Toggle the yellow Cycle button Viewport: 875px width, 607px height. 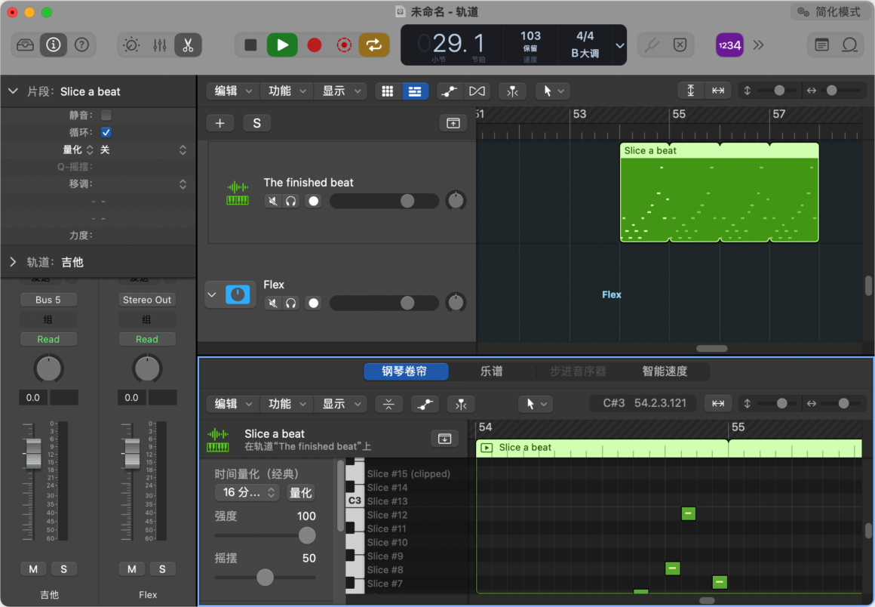pyautogui.click(x=374, y=45)
